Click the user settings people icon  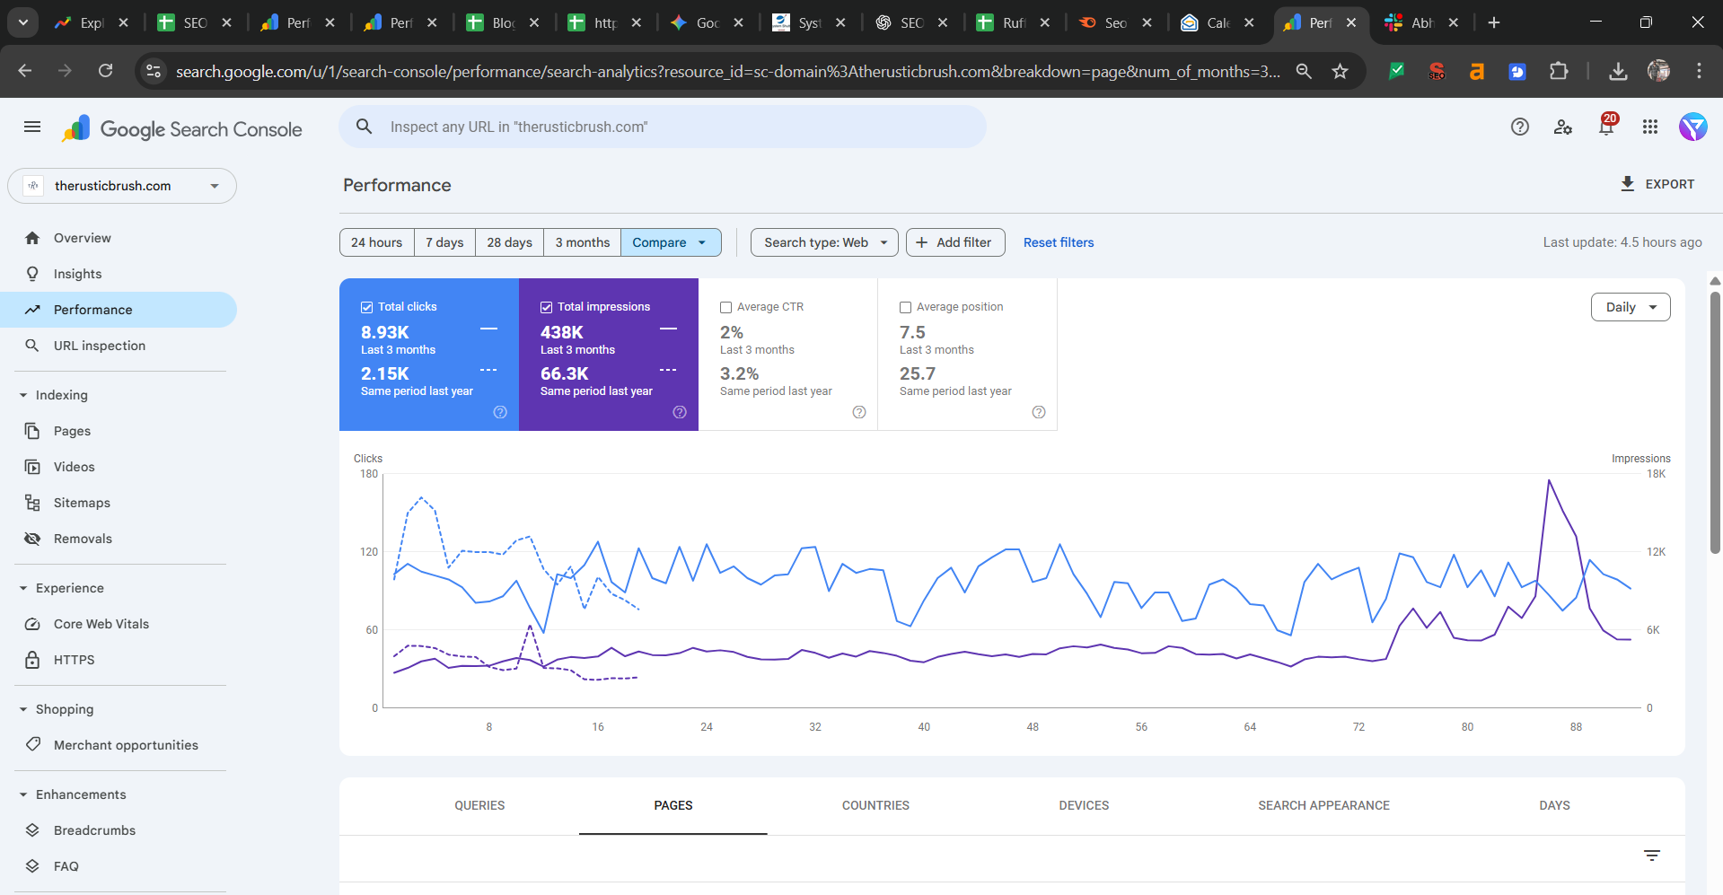click(x=1563, y=127)
